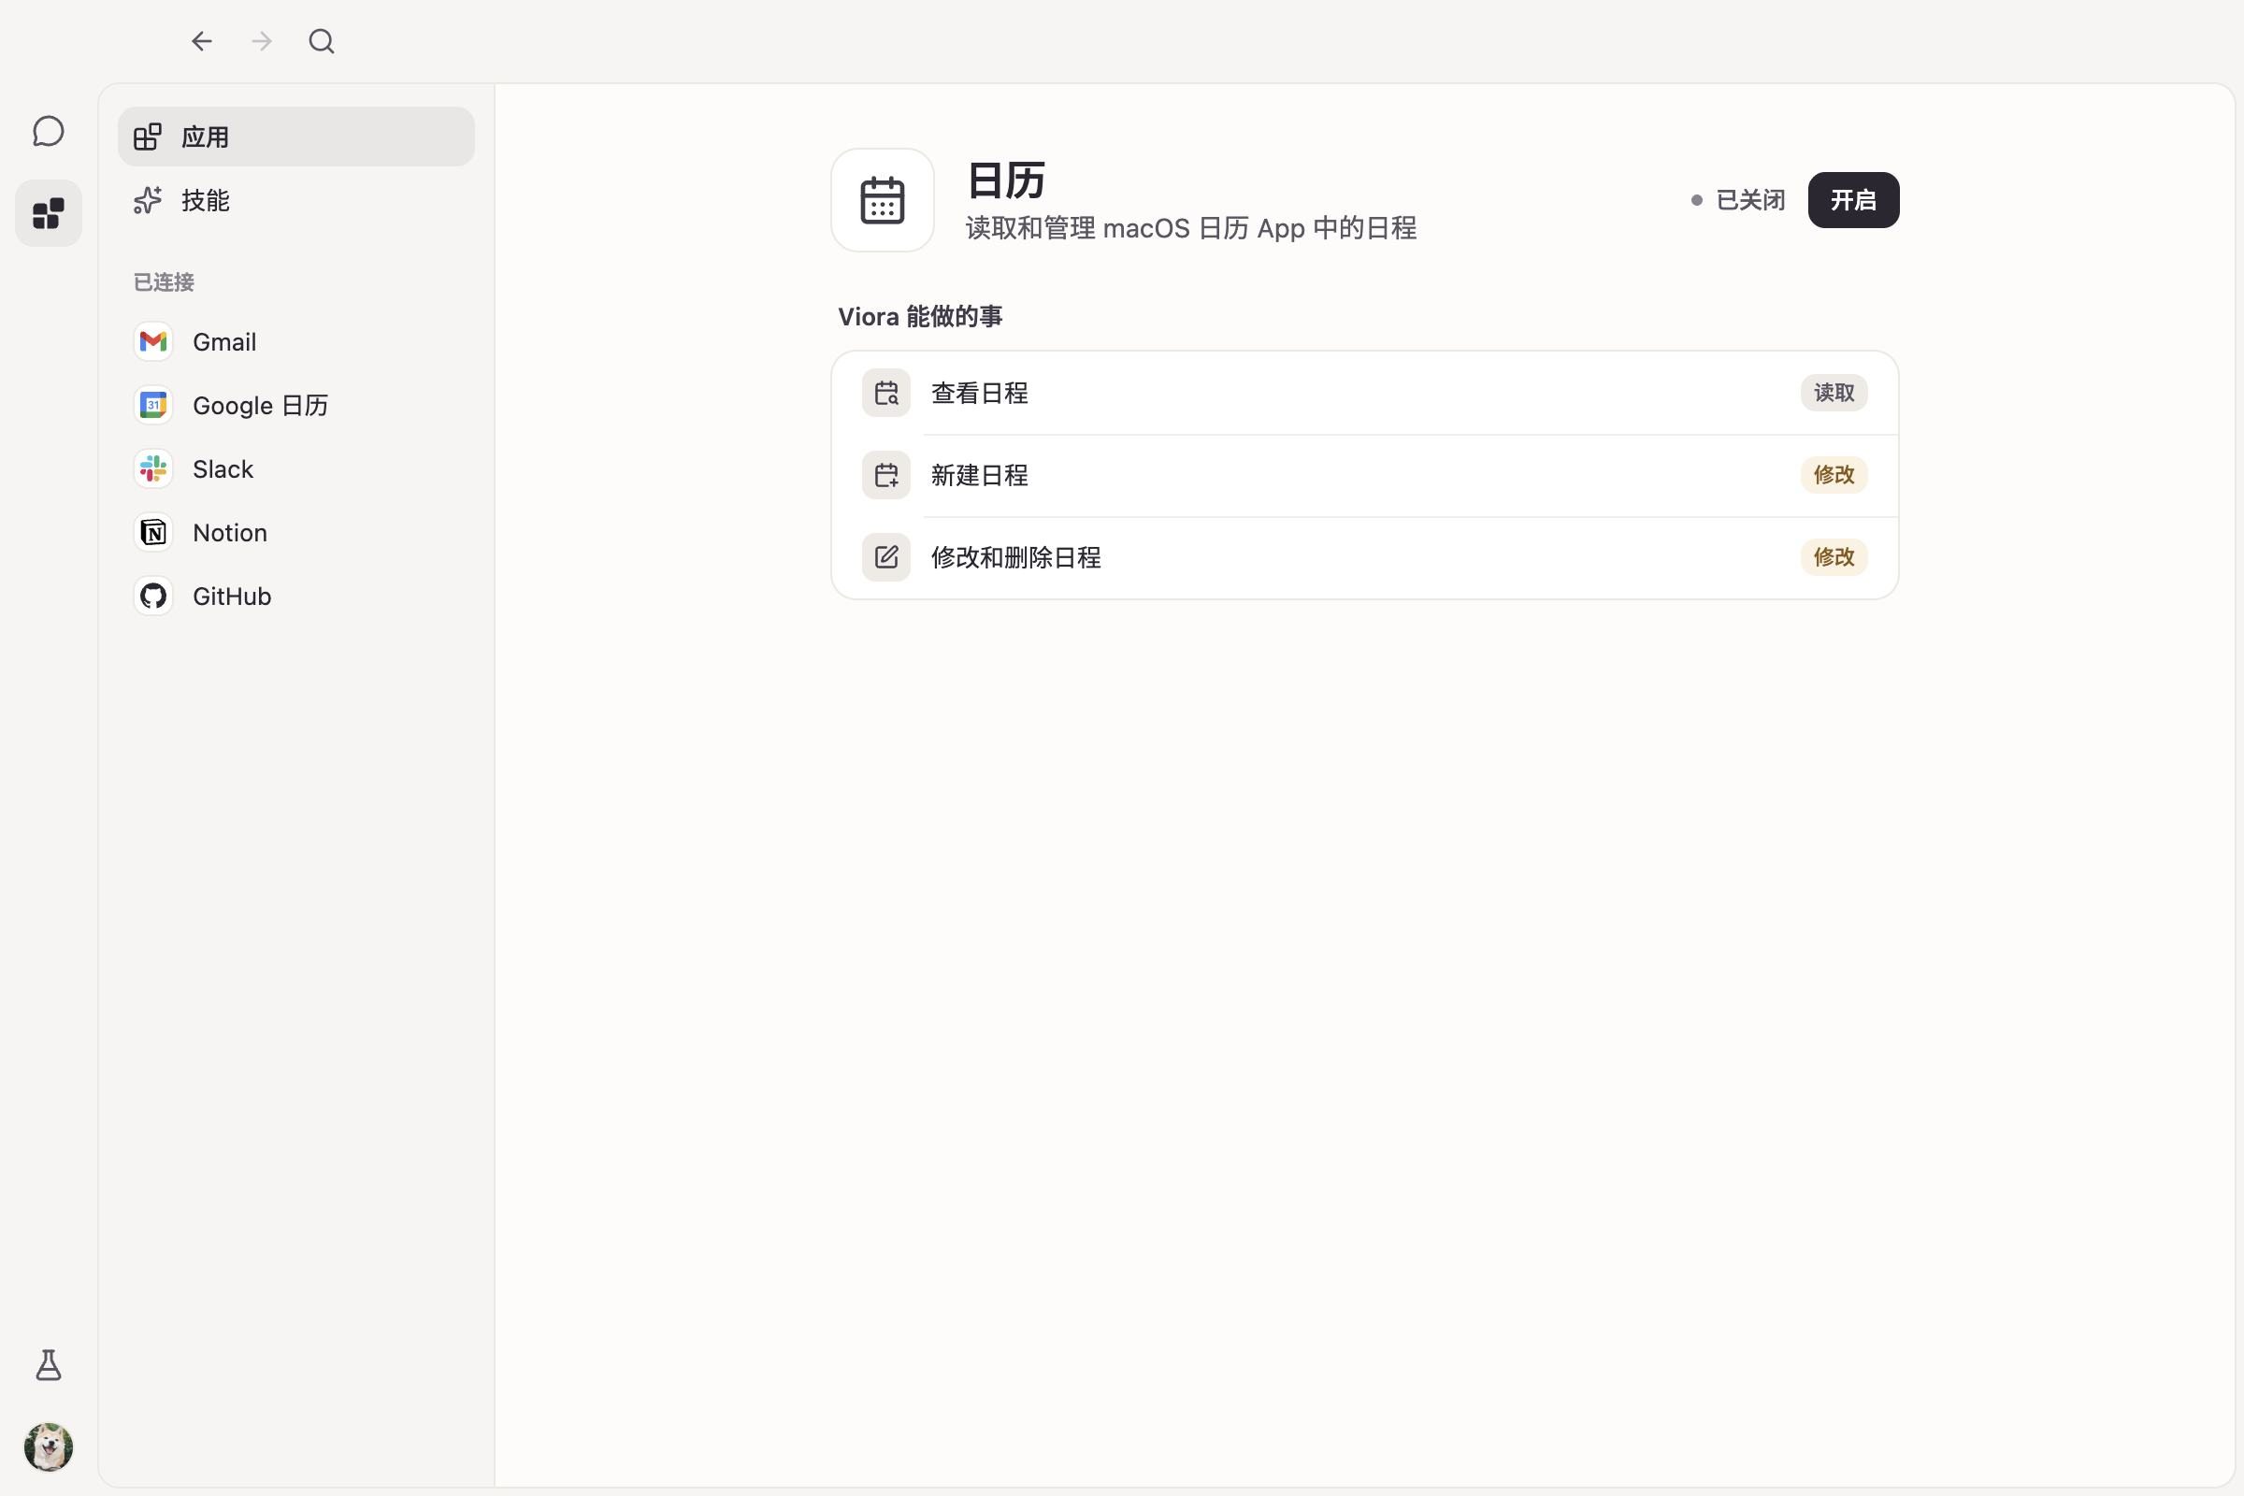Image resolution: width=2244 pixels, height=1496 pixels.
Task: Open the Google 日历 connection
Action: coord(295,406)
